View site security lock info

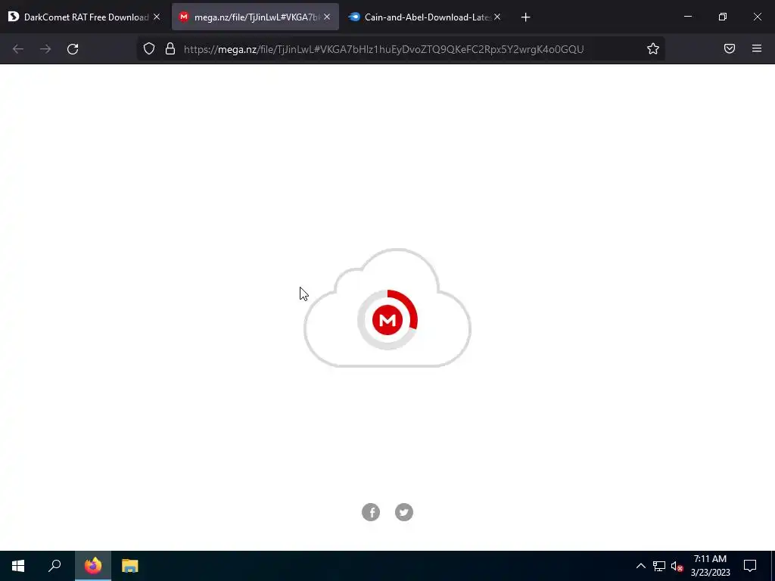(170, 48)
